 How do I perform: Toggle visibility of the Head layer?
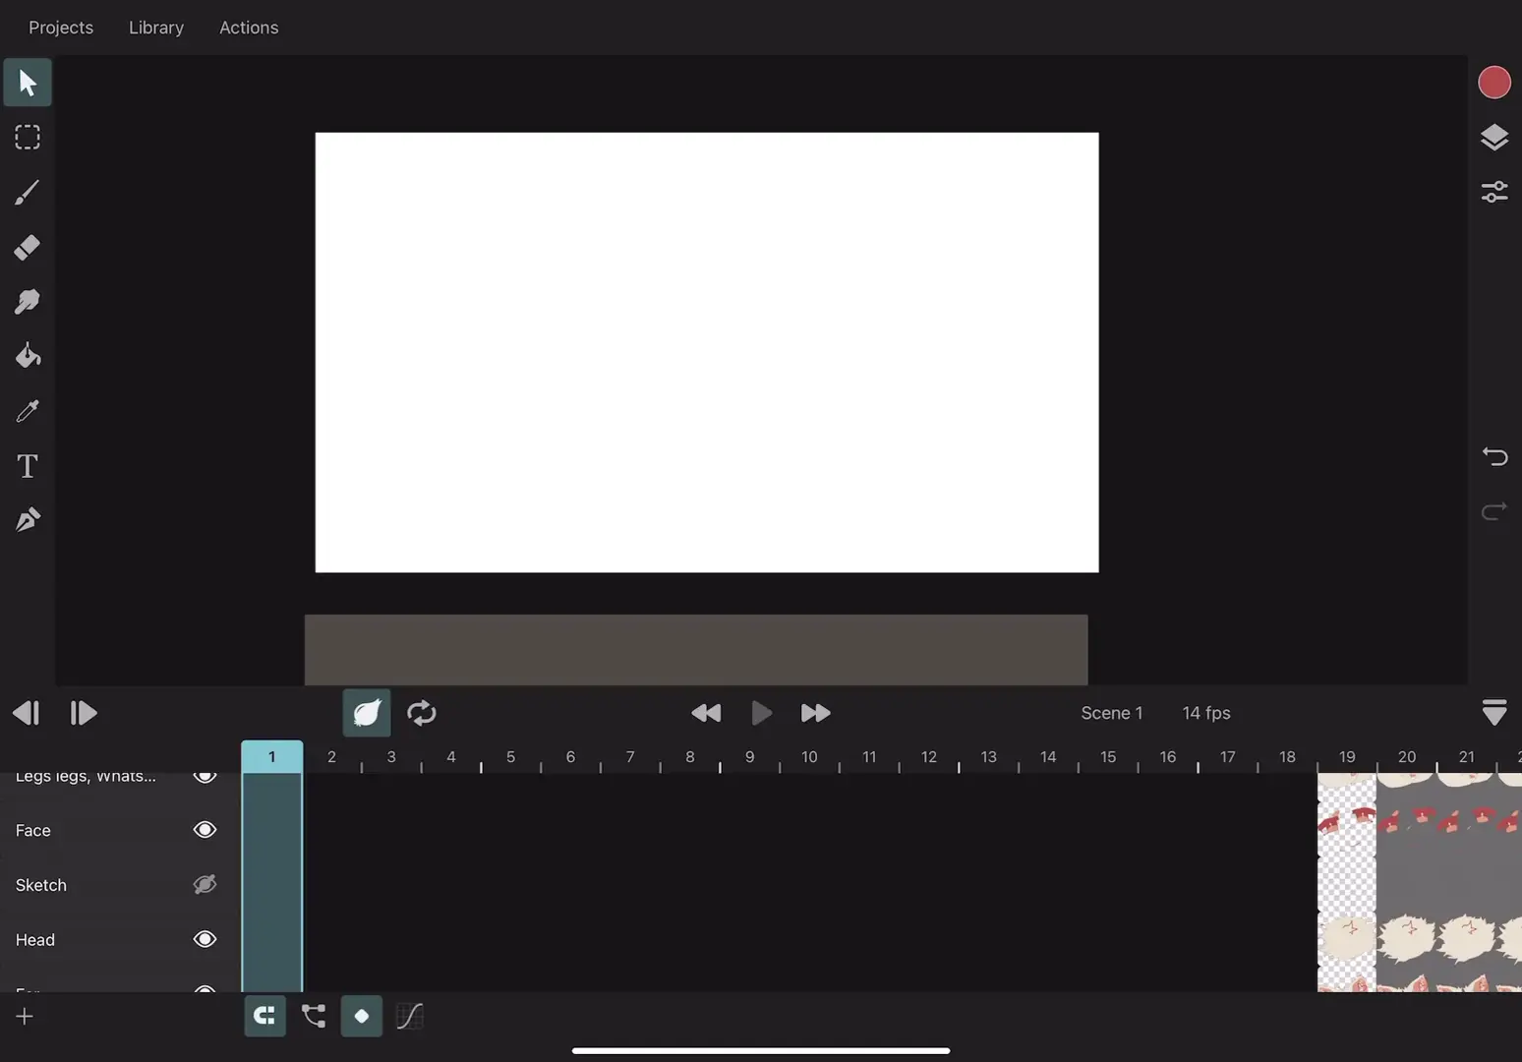pos(205,939)
